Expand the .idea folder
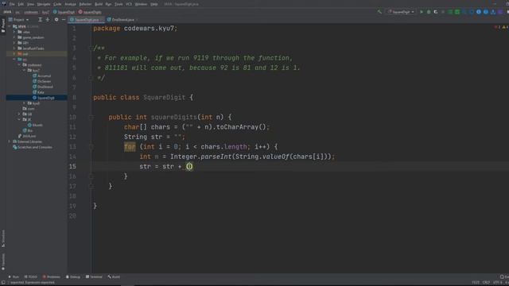This screenshot has width=509, height=286. tap(14, 32)
